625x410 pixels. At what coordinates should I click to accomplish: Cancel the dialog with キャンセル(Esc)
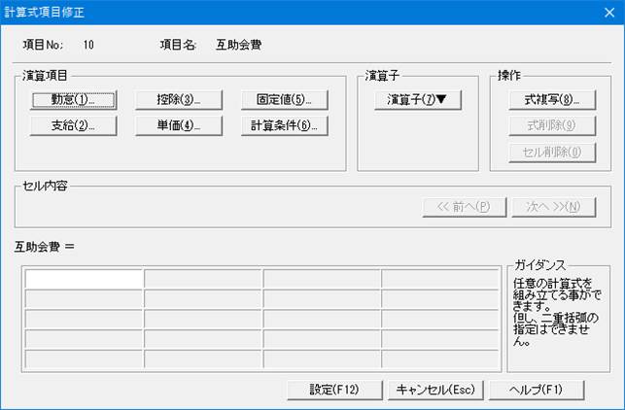pos(435,390)
